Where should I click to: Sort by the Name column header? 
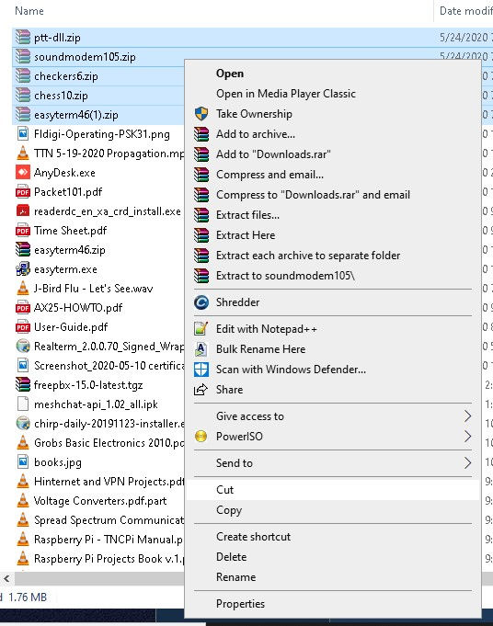(29, 11)
